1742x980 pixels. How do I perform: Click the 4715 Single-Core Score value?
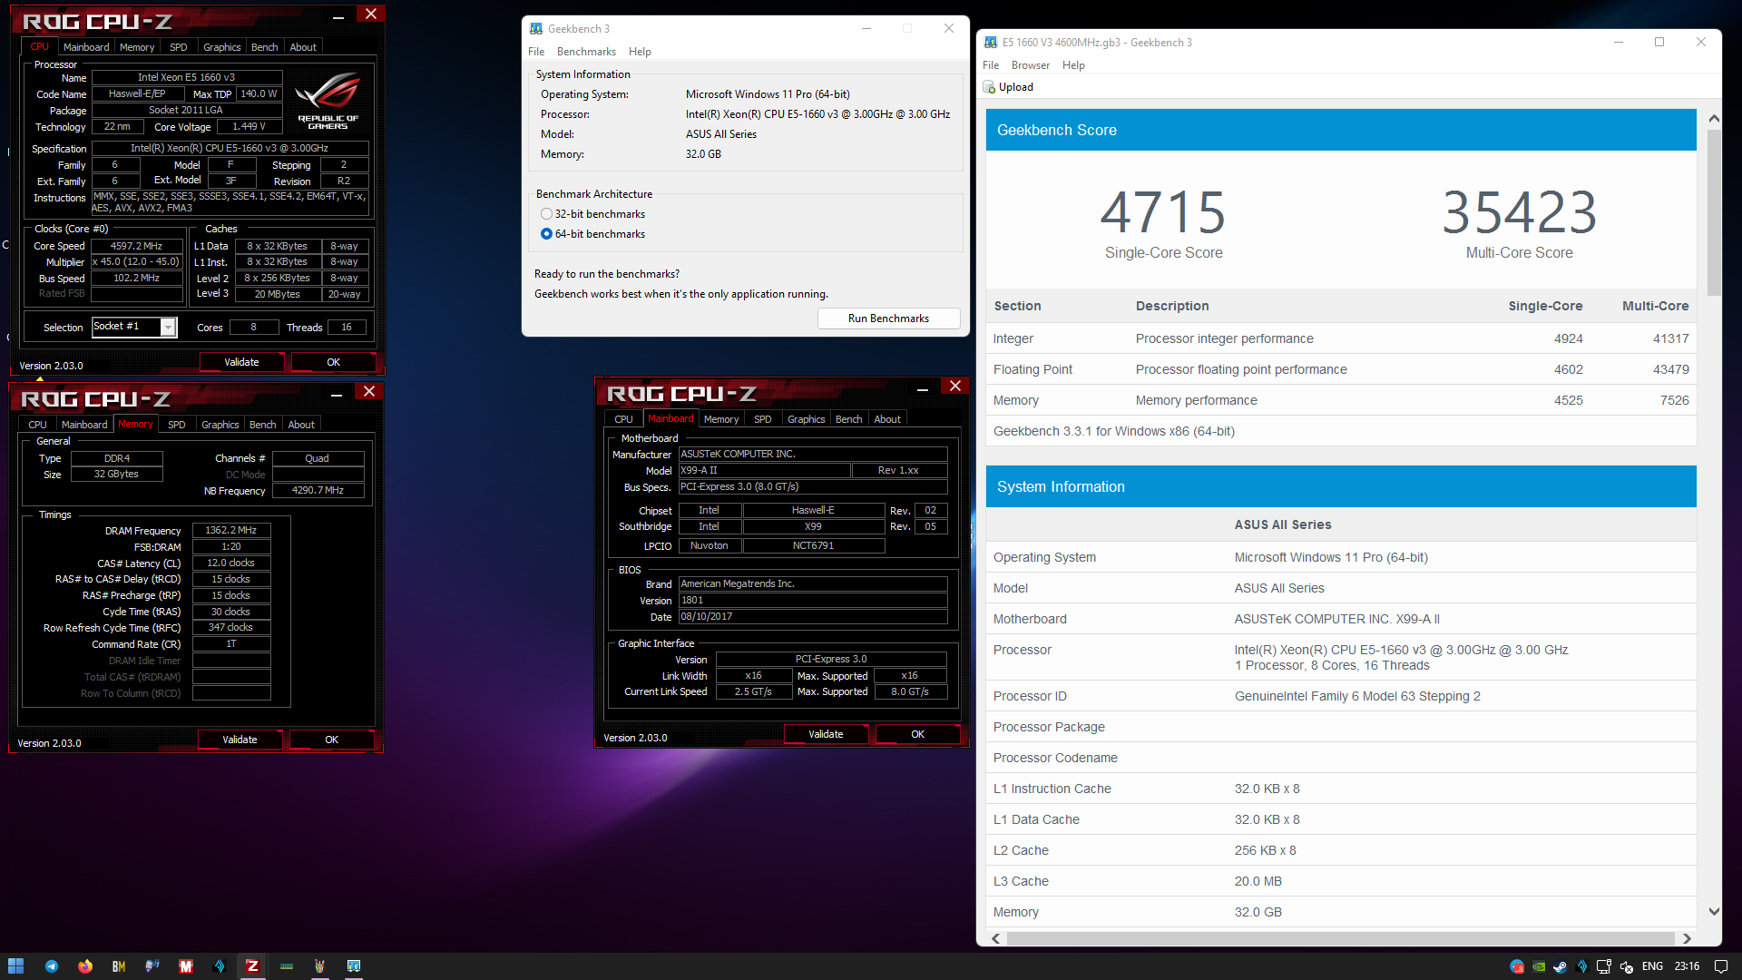tap(1163, 212)
